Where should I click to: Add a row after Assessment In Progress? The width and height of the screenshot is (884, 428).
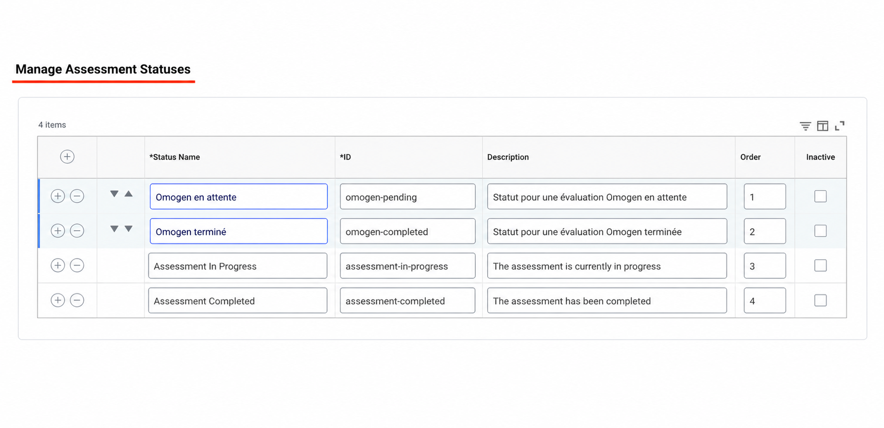tap(58, 266)
